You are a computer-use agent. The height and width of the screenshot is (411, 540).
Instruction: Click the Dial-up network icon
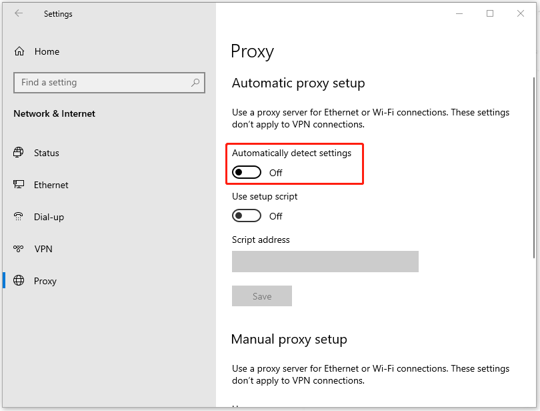coord(18,217)
